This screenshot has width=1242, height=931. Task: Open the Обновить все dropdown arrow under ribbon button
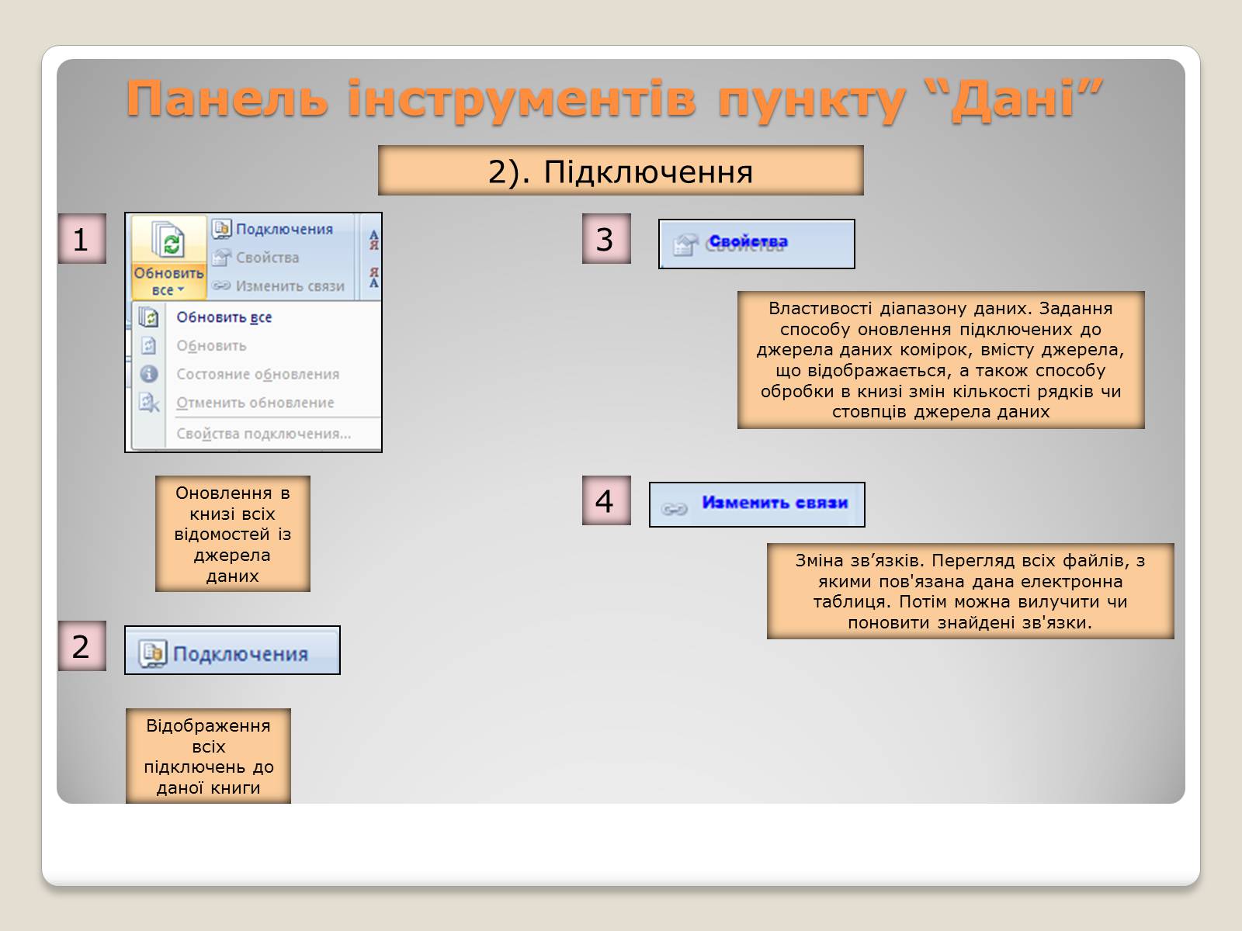point(180,291)
